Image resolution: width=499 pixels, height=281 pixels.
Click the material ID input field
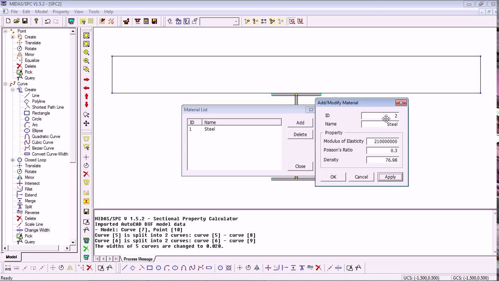[380, 116]
